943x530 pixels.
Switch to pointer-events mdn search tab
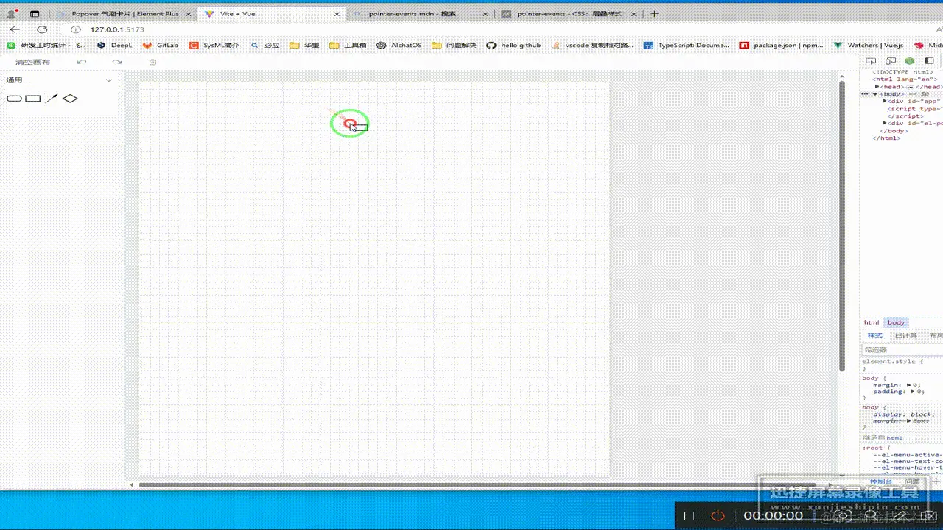[x=420, y=13]
